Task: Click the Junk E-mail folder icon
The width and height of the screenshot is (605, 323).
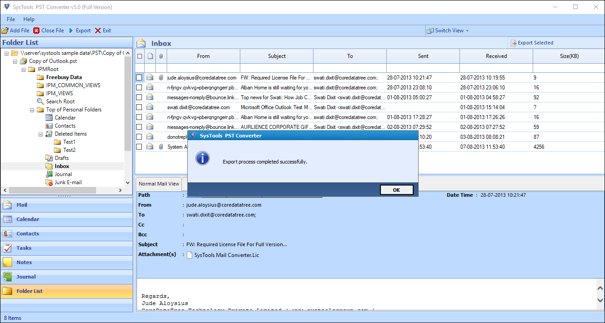Action: [49, 182]
